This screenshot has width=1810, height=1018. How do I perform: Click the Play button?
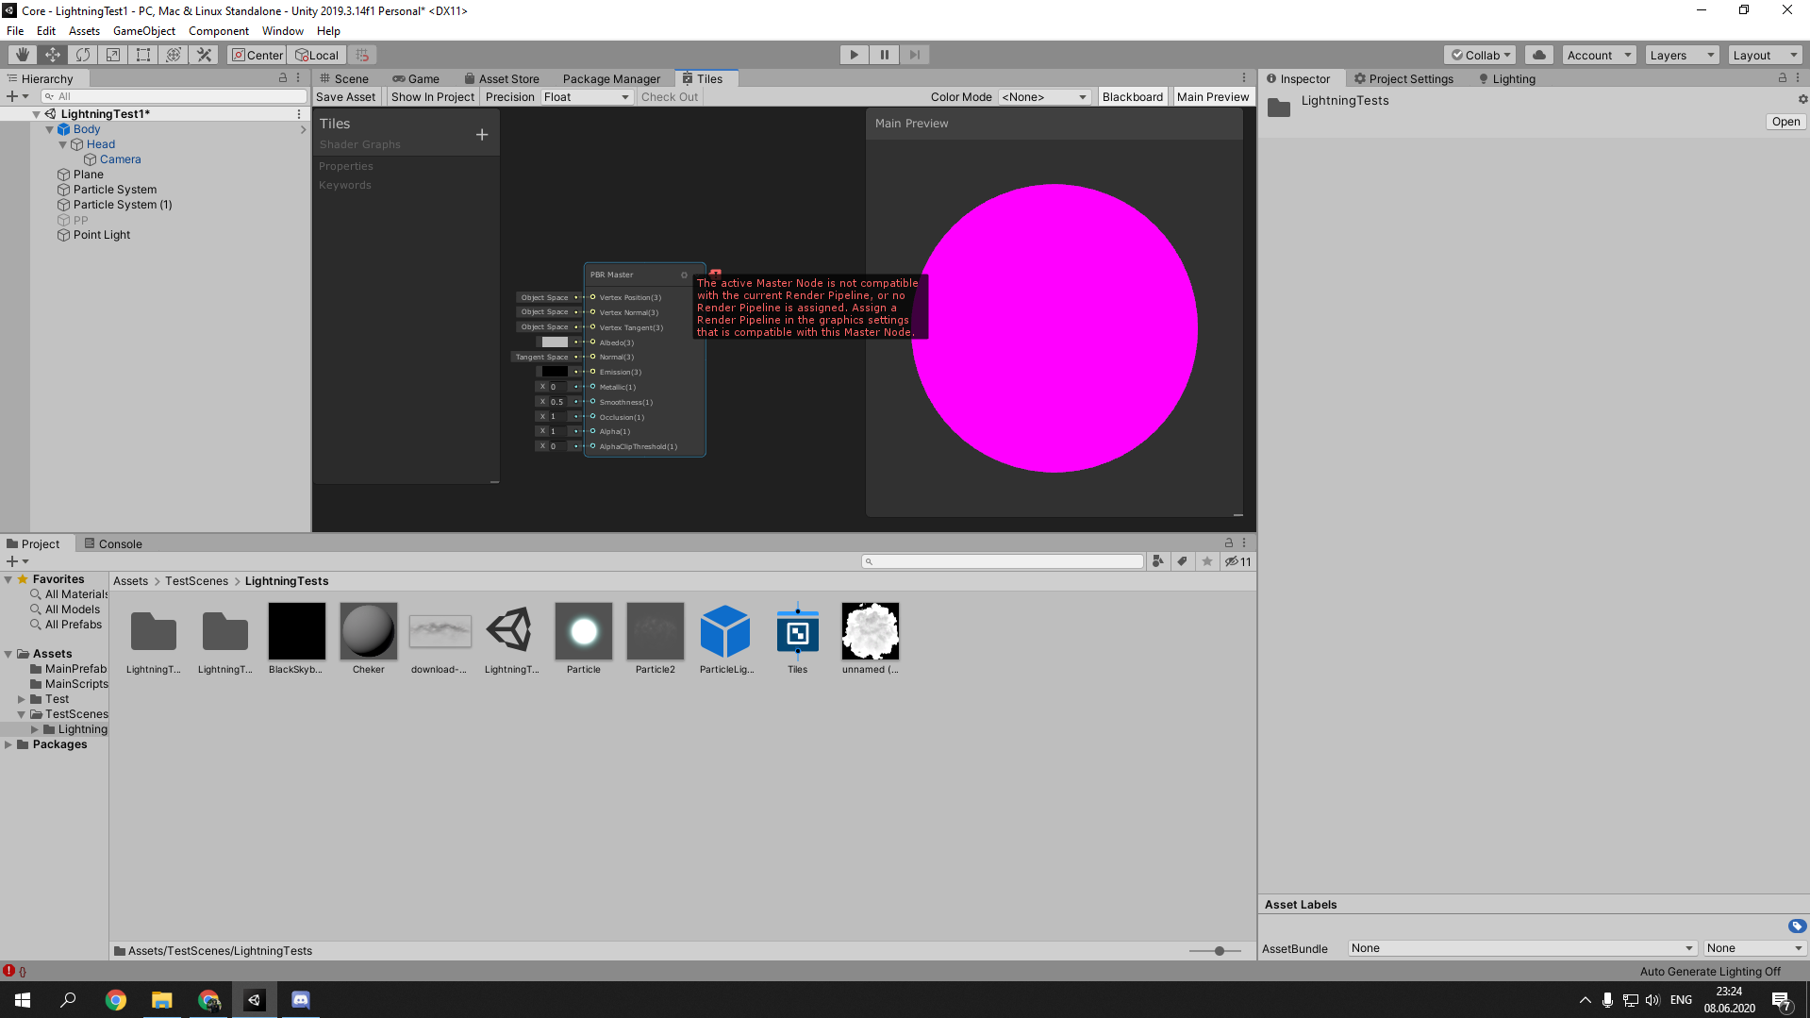click(x=854, y=55)
